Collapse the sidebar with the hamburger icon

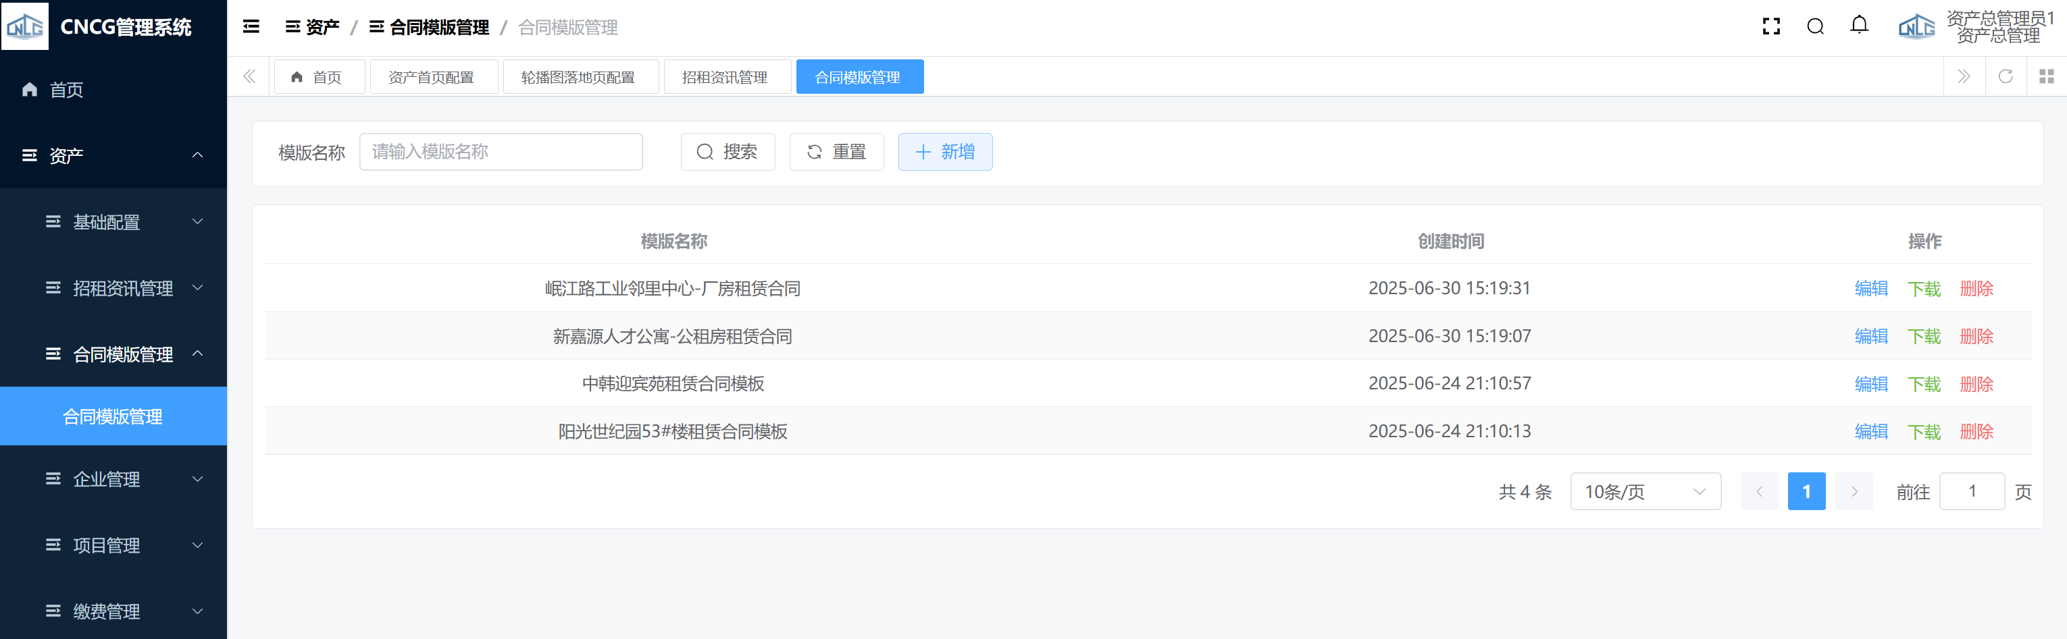tap(251, 27)
